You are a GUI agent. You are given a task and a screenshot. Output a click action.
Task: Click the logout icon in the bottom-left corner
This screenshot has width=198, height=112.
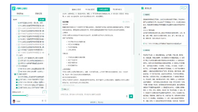point(46,101)
